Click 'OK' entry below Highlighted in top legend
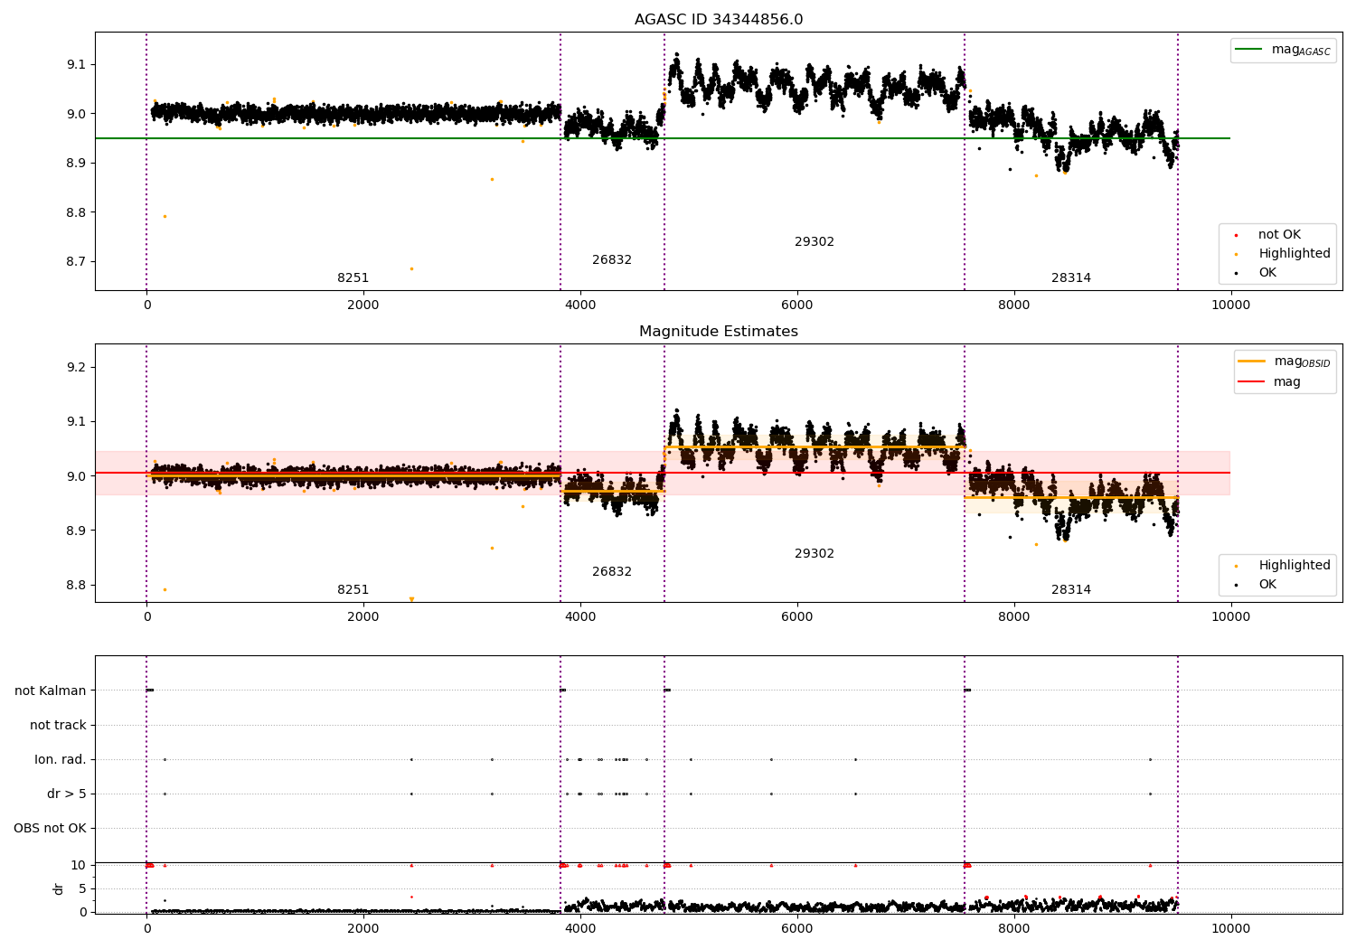The height and width of the screenshot is (949, 1356). 1267,273
